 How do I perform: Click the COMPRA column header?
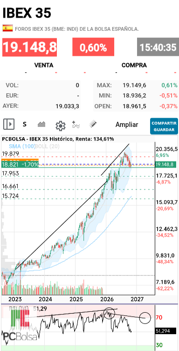click(x=134, y=65)
